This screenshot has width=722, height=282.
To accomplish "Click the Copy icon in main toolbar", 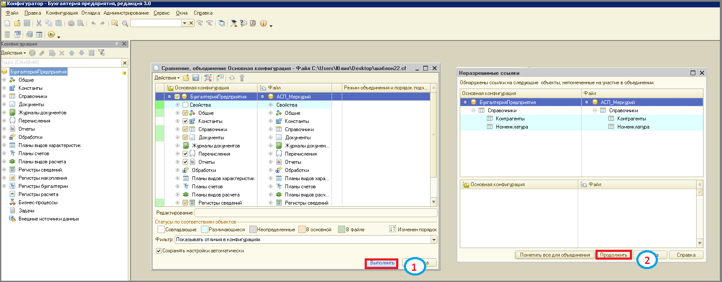I will point(49,23).
